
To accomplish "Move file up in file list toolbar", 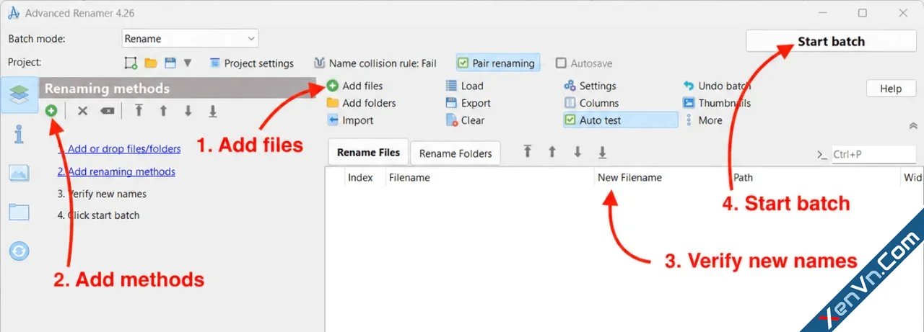I will [x=552, y=152].
